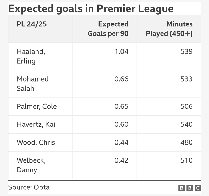The image size is (209, 196).
Task: Select the Palmer, Cole name cell
Action: click(x=40, y=107)
